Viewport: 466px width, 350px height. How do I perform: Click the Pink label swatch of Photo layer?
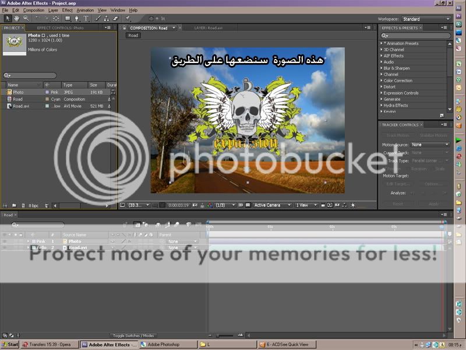point(34,242)
